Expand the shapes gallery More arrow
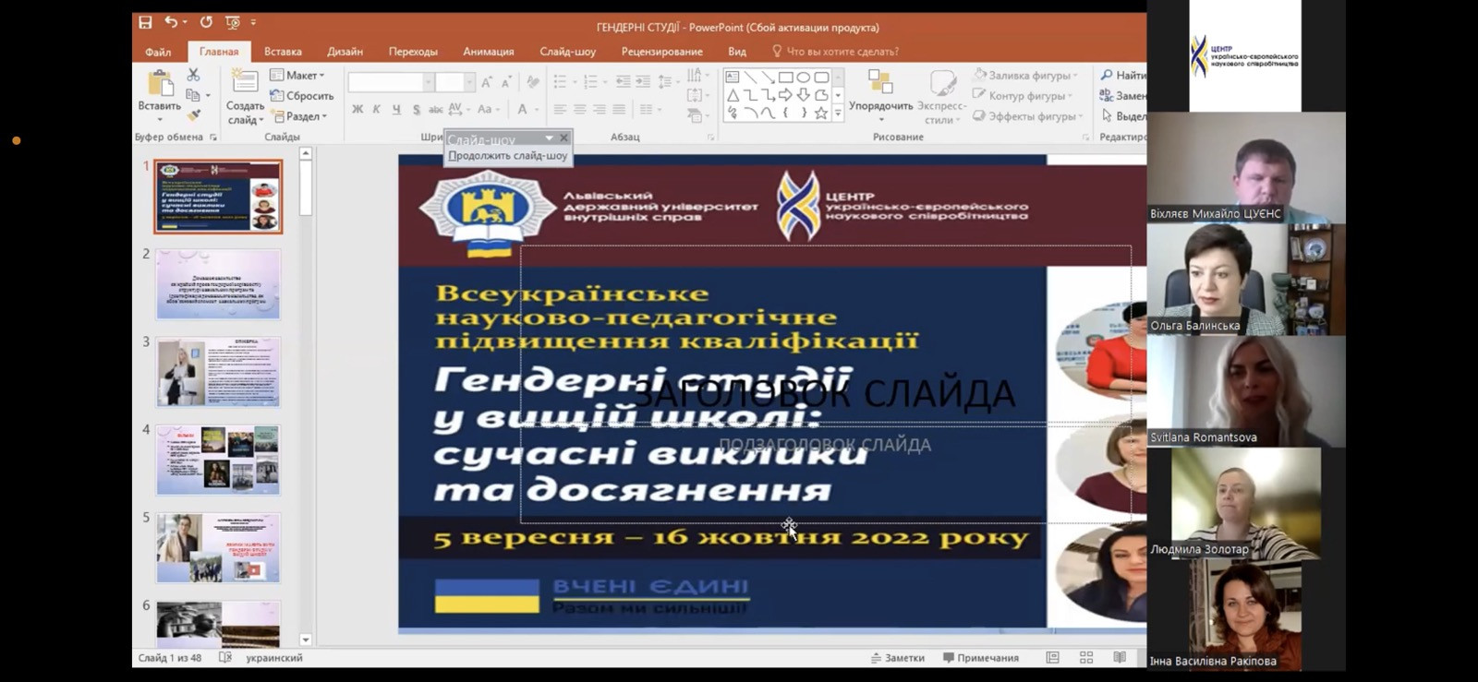 (838, 114)
